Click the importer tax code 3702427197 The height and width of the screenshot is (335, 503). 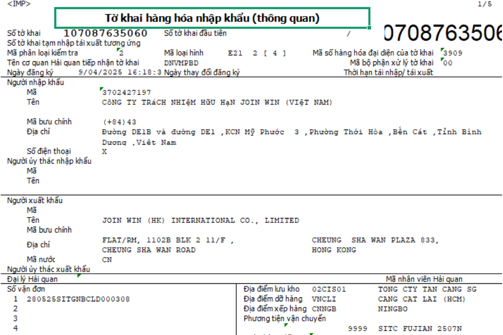pos(126,92)
